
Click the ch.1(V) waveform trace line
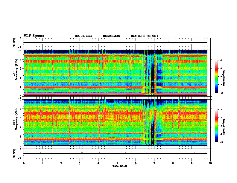coord(116,42)
